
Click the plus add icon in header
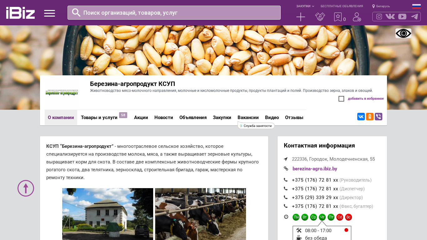click(300, 17)
